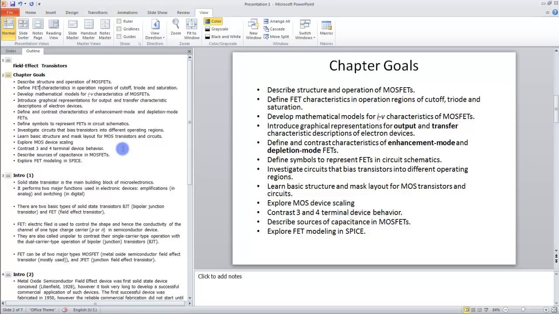Open PowerPoint Help question mark

tap(555, 13)
